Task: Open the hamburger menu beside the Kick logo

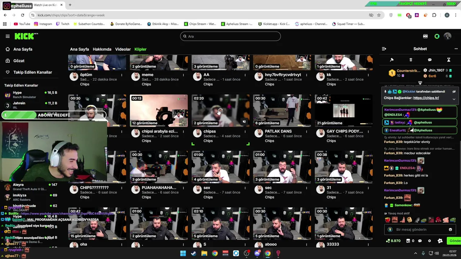Action: (x=8, y=36)
